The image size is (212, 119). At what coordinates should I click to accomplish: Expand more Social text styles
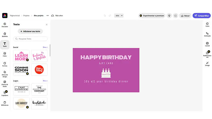click(45, 47)
